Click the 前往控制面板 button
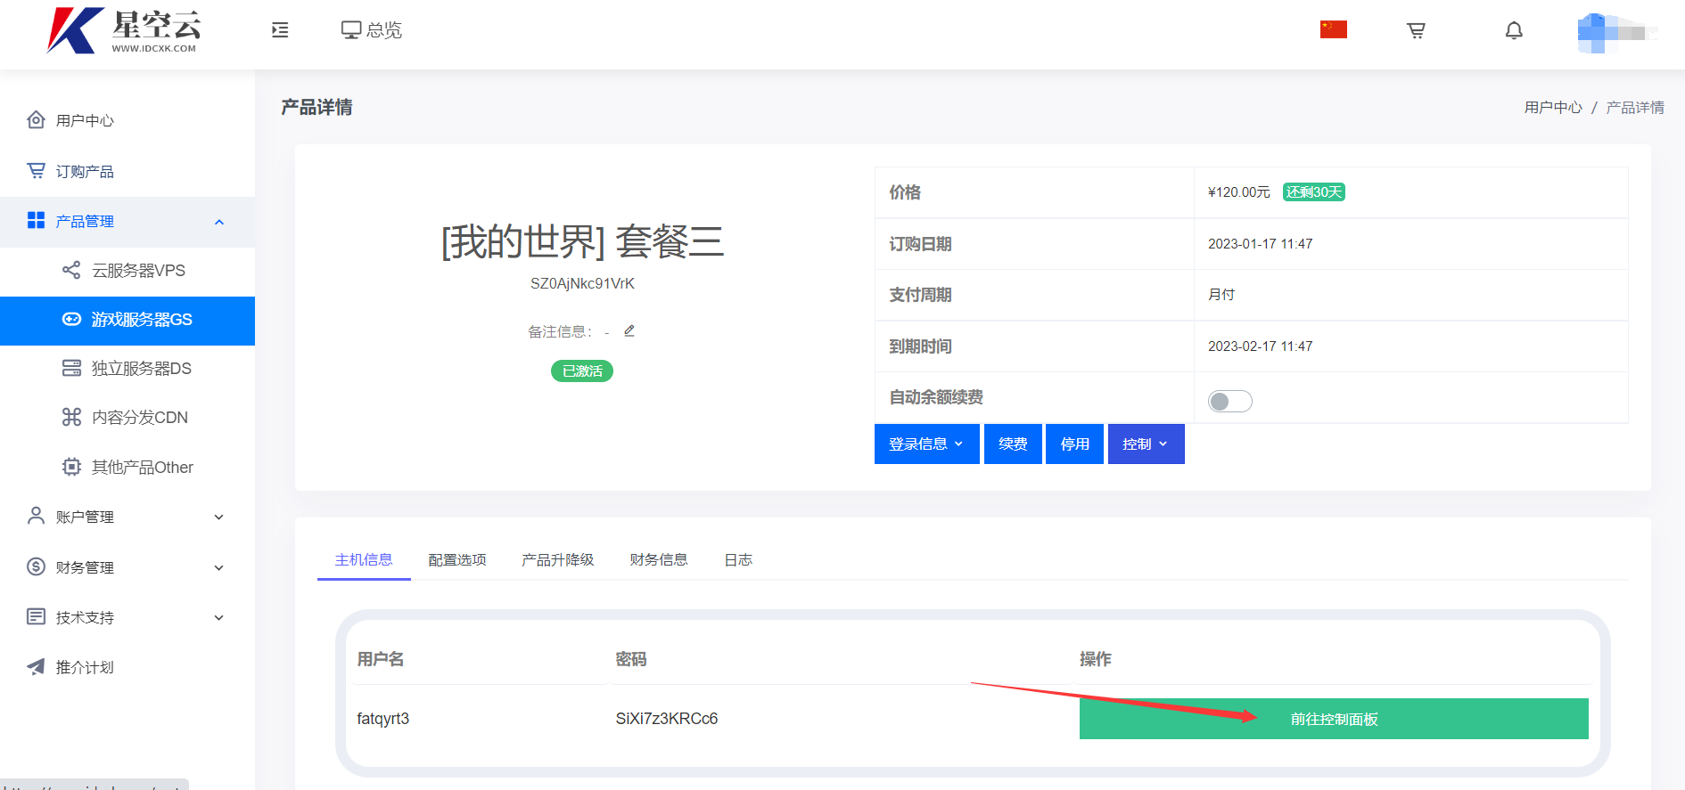 pyautogui.click(x=1334, y=719)
